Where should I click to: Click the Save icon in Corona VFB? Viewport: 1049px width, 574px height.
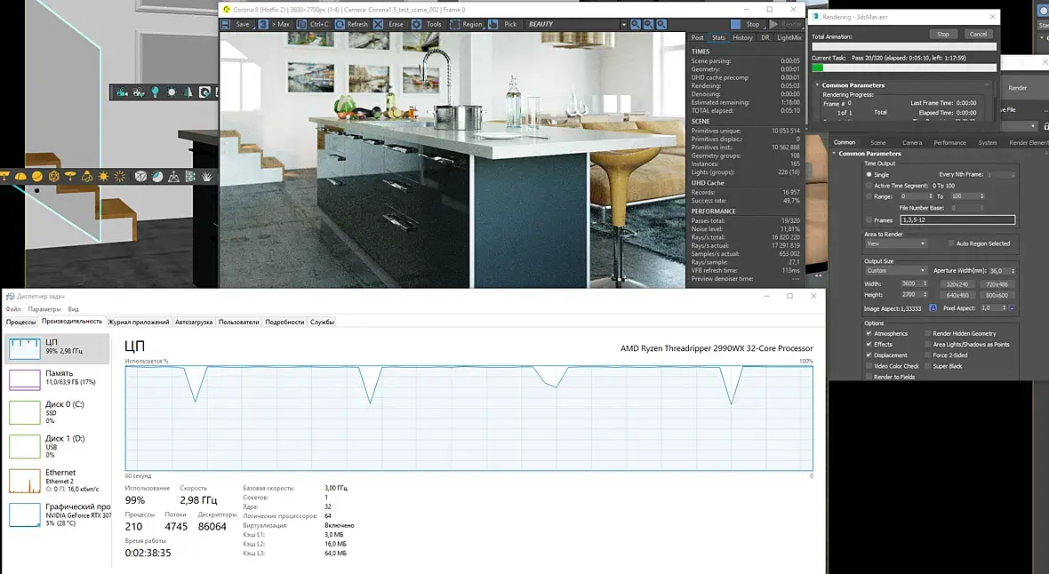pos(226,24)
